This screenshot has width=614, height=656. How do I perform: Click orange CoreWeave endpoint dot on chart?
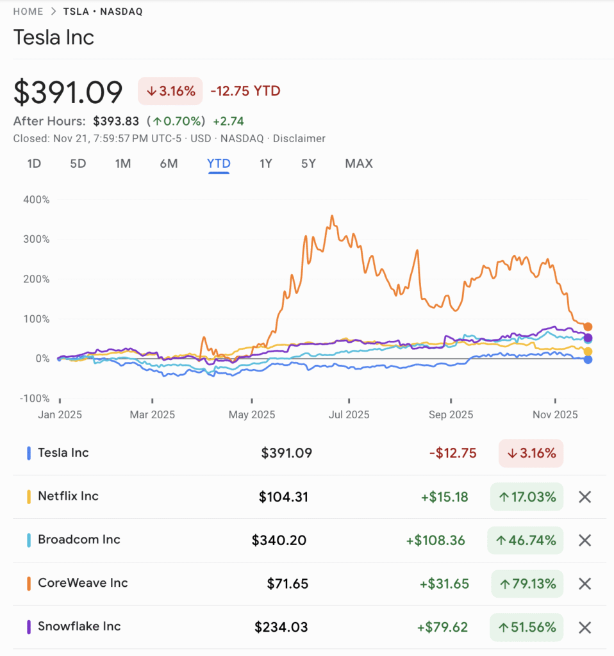pos(588,327)
